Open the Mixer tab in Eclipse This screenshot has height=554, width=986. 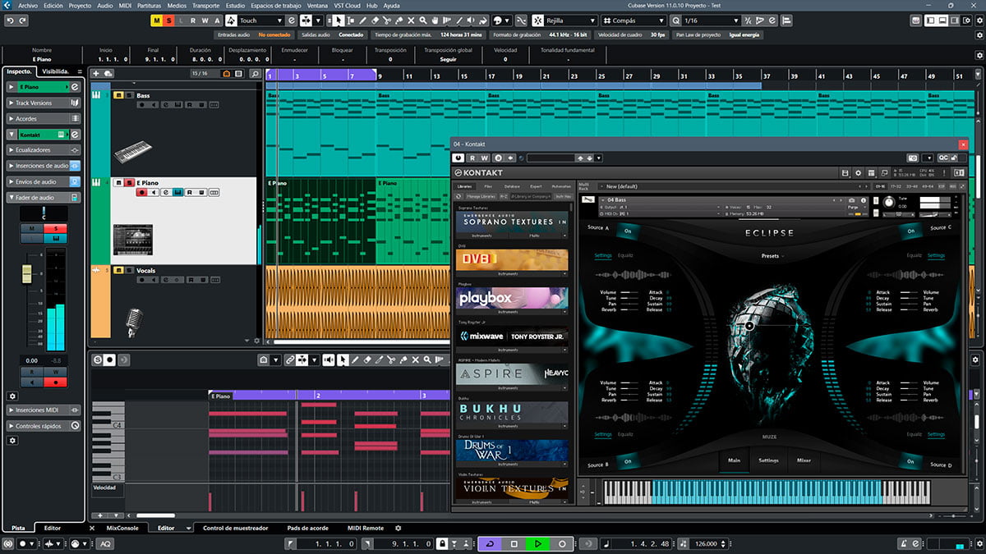tap(804, 460)
